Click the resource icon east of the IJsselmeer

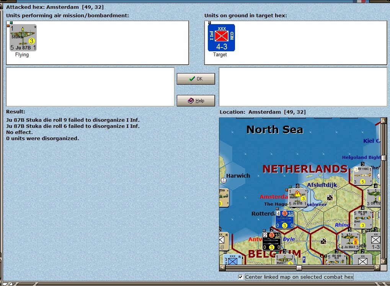pos(330,198)
